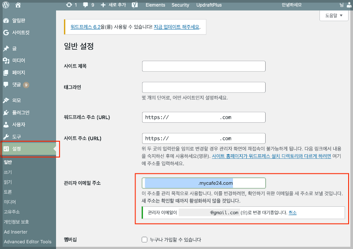
Task: Click the 글 pushpin icon
Action: tap(6, 48)
